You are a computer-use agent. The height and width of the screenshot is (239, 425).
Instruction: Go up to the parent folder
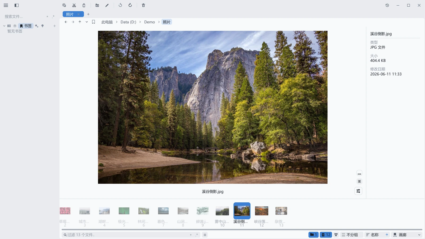(x=80, y=22)
